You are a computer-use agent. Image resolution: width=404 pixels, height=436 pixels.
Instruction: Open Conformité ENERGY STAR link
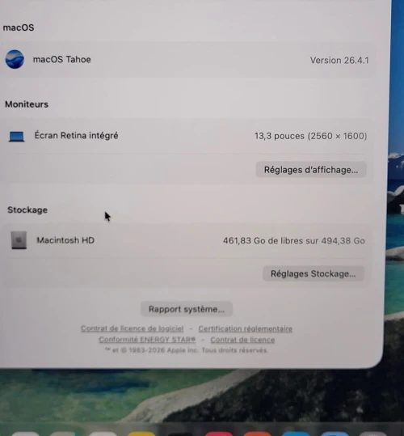coord(147,340)
